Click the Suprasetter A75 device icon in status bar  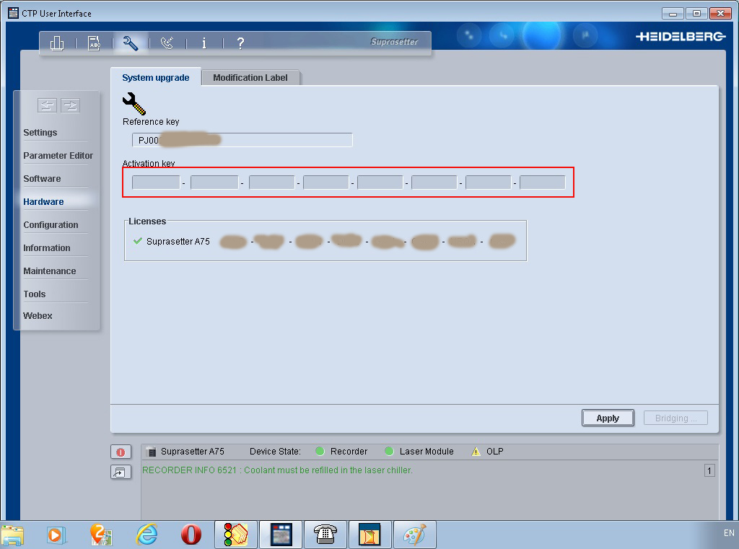coord(152,452)
